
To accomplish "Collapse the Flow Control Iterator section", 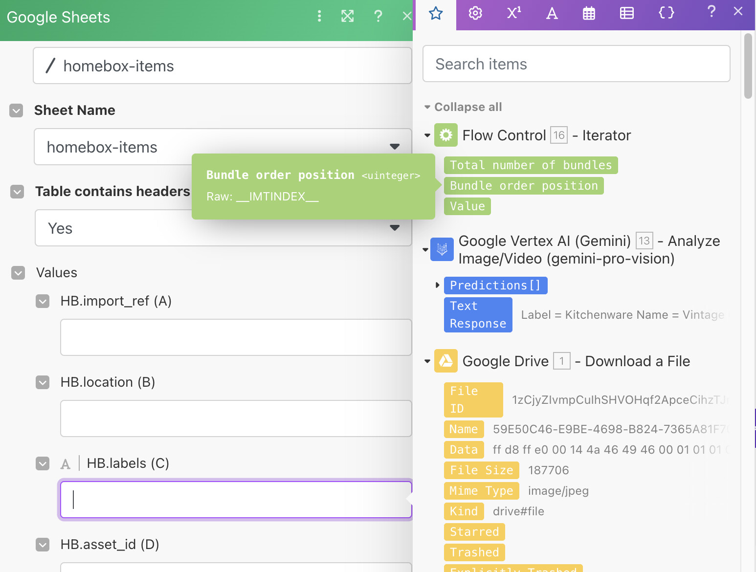I will 427,135.
